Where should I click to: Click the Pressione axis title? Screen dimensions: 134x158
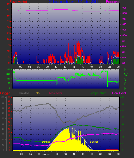(x=113, y=2)
